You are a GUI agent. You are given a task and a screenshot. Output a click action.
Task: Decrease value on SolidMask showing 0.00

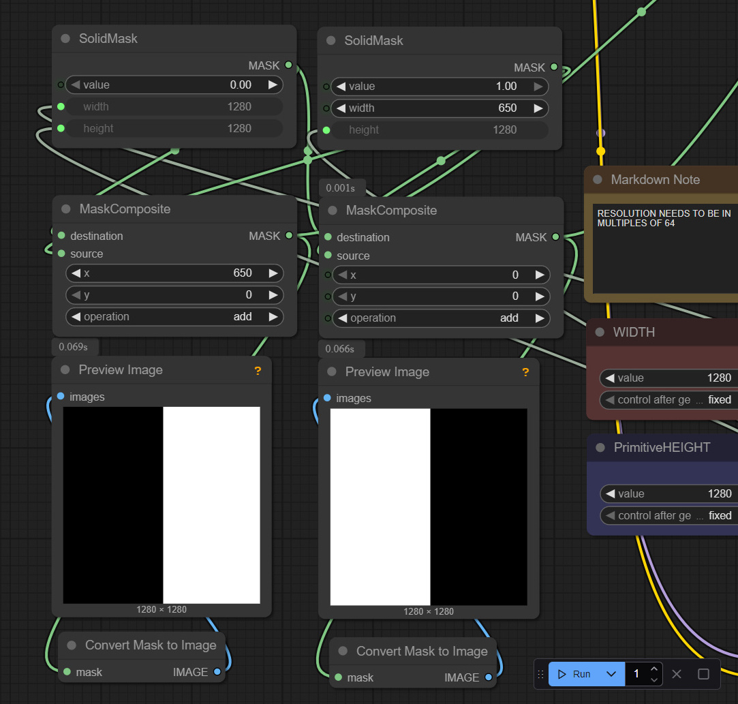[x=76, y=85]
